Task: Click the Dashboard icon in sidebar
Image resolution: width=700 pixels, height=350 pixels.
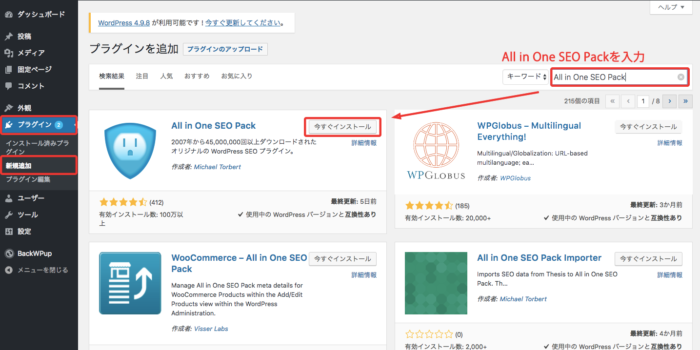Action: tap(9, 15)
